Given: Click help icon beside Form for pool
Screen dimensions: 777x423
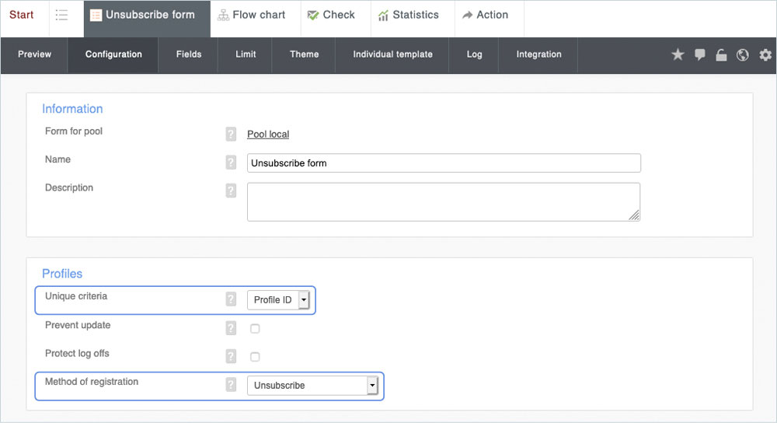Looking at the screenshot, I should (231, 135).
